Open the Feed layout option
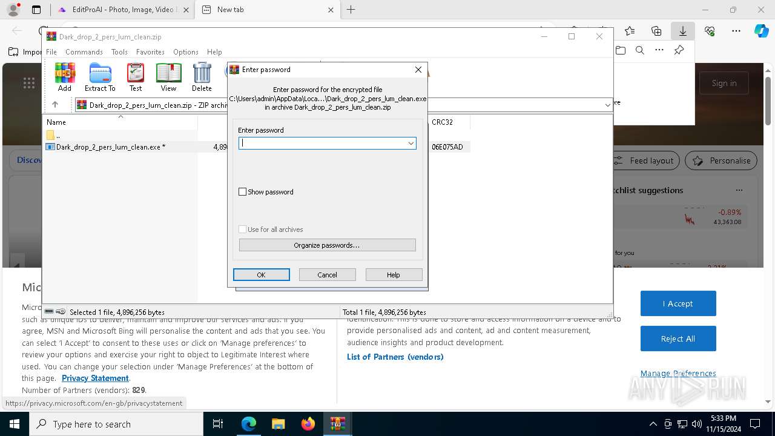The width and height of the screenshot is (775, 436). tap(645, 160)
